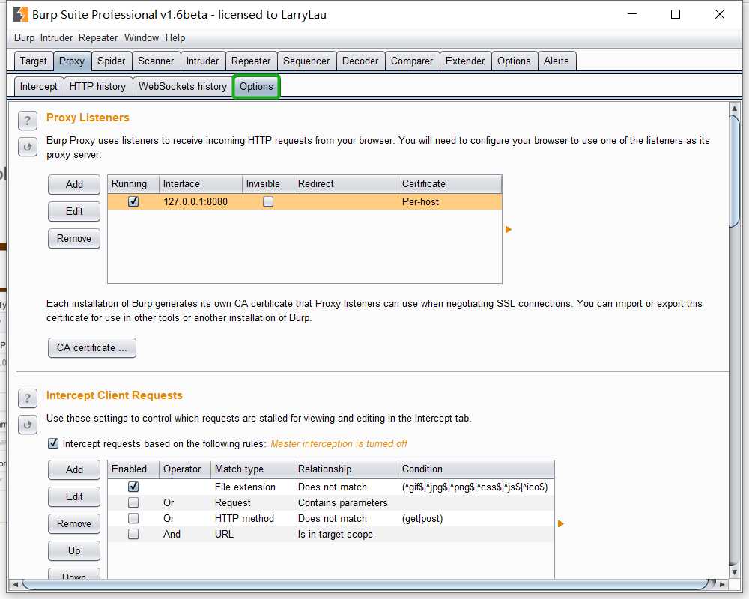Select the (get|post) condition cell
Viewport: 749px width, 599px height.
pyautogui.click(x=476, y=518)
